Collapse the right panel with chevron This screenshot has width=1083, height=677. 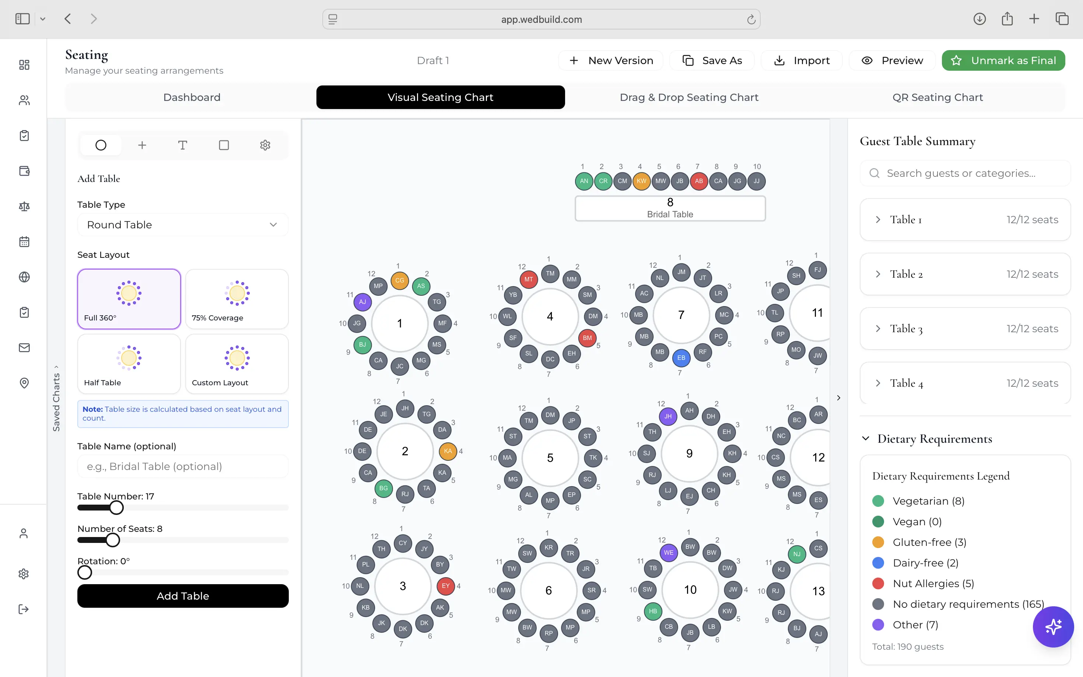pyautogui.click(x=838, y=397)
